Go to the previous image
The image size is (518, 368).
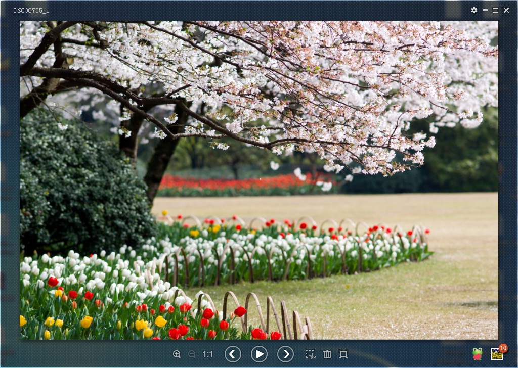[233, 354]
